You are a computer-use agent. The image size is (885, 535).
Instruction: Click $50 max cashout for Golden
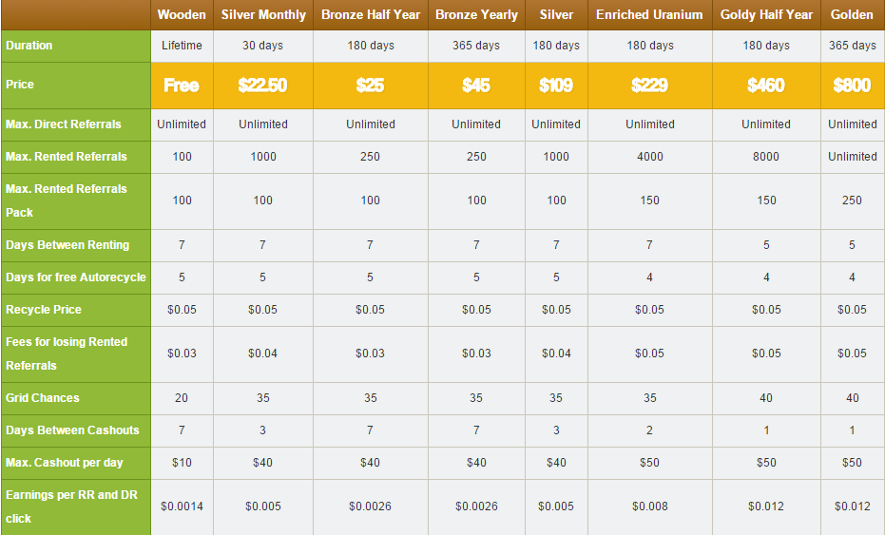[x=853, y=463]
